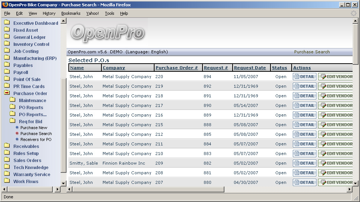
Task: Select the Purchase New bullet icon
Action: click(x=17, y=127)
